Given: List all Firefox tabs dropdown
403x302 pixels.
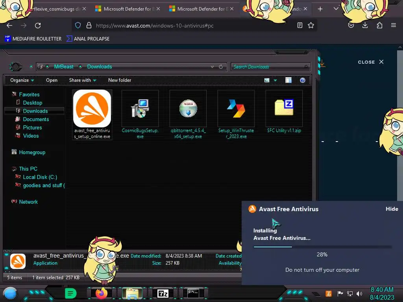Looking at the screenshot, I should coord(336,9).
